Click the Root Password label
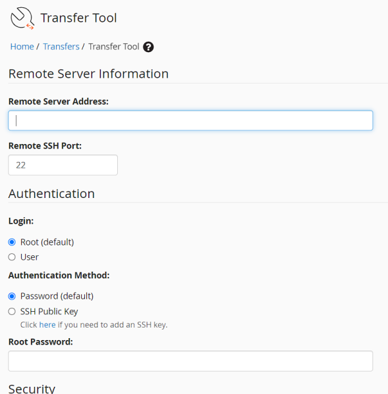The image size is (388, 394). (x=40, y=342)
